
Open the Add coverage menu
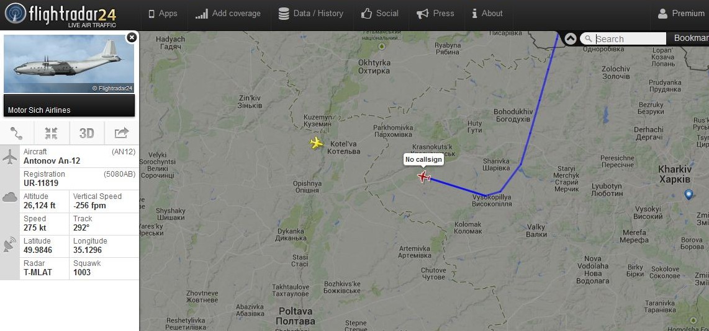(228, 14)
